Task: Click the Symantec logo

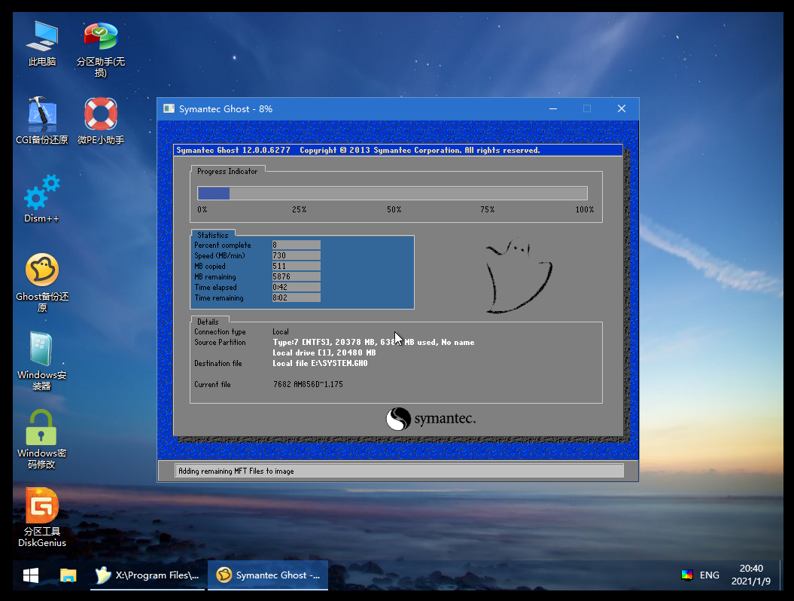Action: pos(431,419)
